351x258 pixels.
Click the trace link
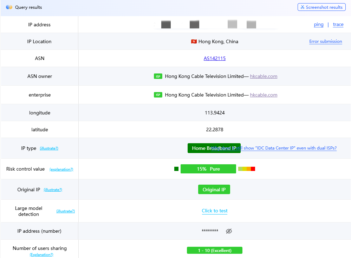coord(338,24)
